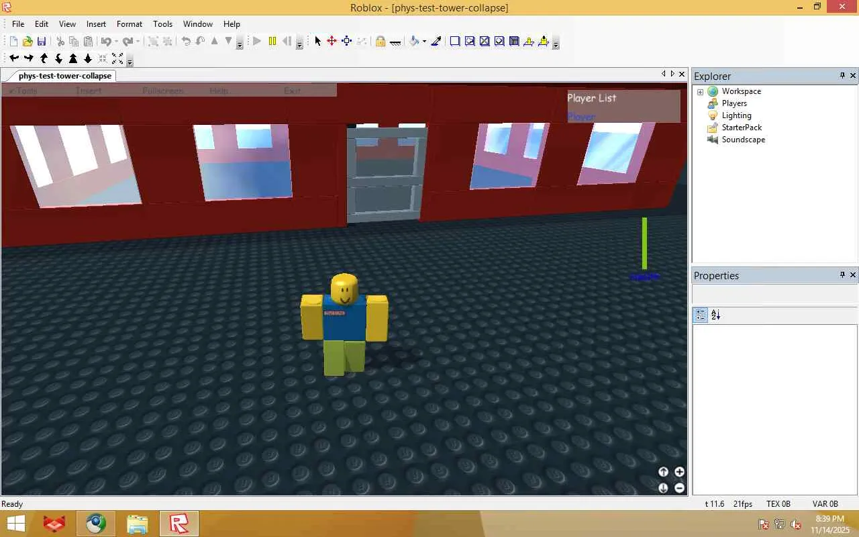Select the yellow hinge surface tool

529,42
